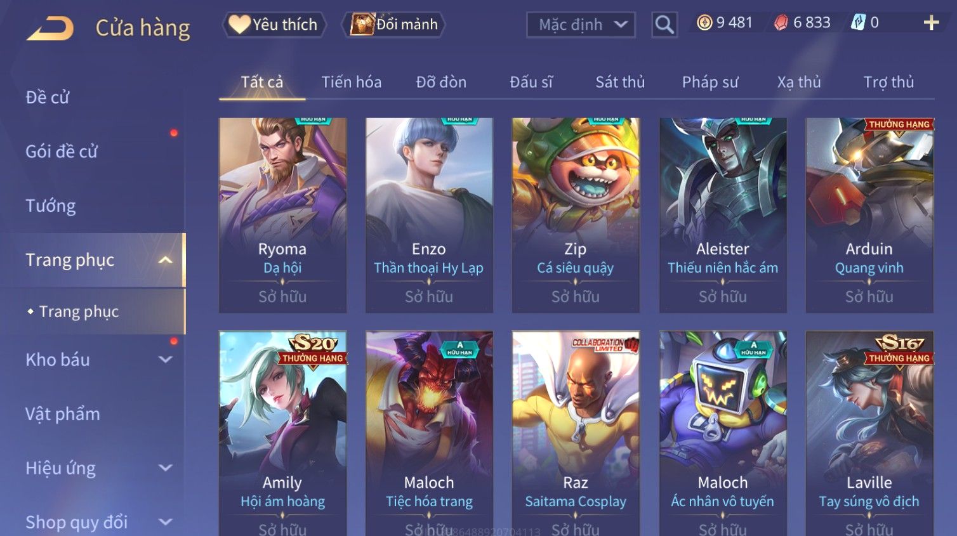The width and height of the screenshot is (957, 536).
Task: Collapse the Trang phục sidebar section
Action: click(165, 260)
